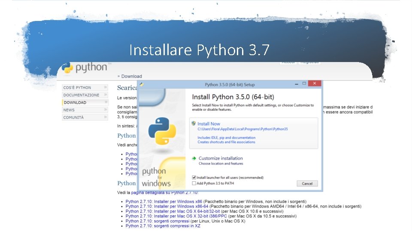Click the Installare Python 3.7 slide title

click(x=199, y=50)
